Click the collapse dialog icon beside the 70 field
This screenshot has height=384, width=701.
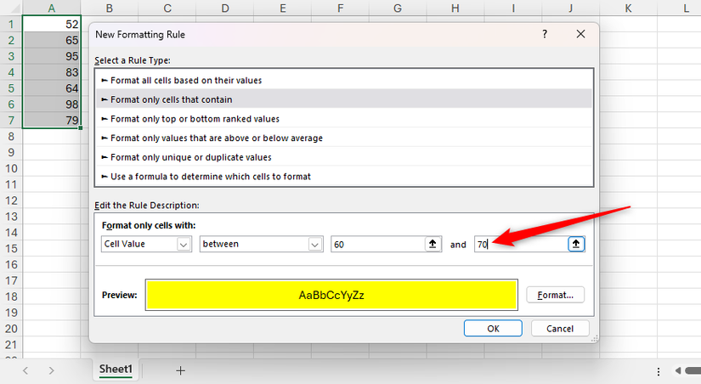tap(576, 244)
